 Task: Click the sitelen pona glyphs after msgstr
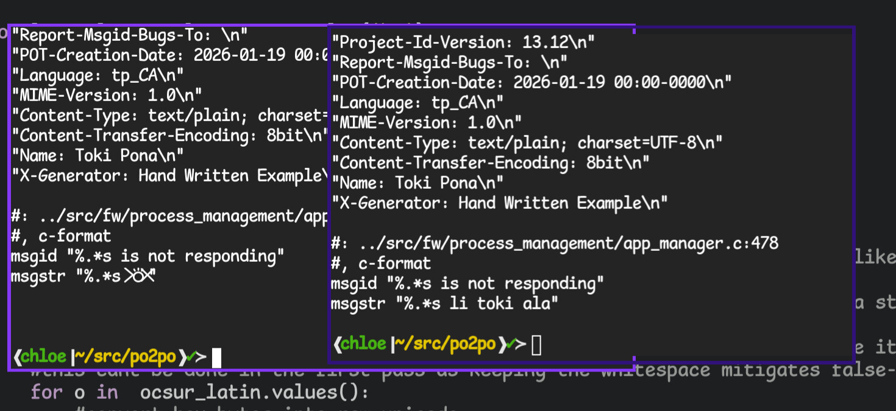click(140, 276)
